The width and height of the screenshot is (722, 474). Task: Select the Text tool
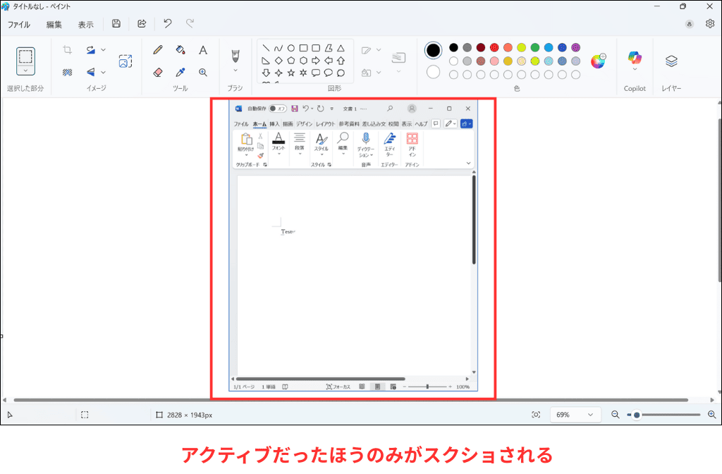[x=203, y=50]
